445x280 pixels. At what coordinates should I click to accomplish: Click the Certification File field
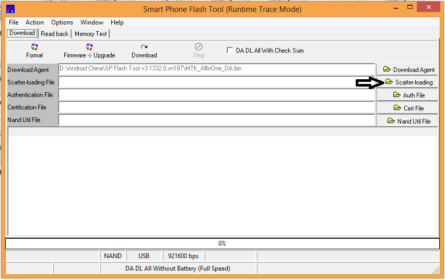click(x=217, y=107)
